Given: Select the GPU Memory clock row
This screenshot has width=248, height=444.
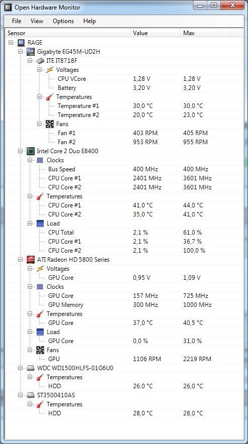Looking at the screenshot, I should (x=124, y=305).
